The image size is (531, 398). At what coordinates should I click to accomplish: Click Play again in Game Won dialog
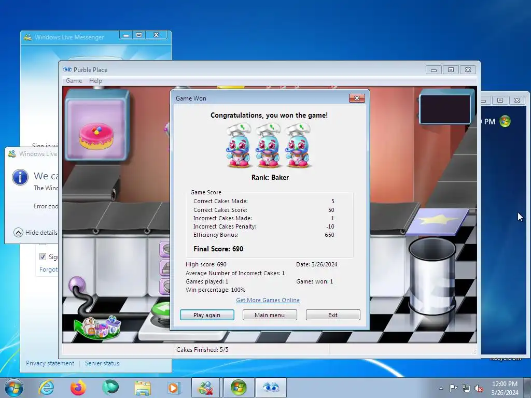pos(207,315)
